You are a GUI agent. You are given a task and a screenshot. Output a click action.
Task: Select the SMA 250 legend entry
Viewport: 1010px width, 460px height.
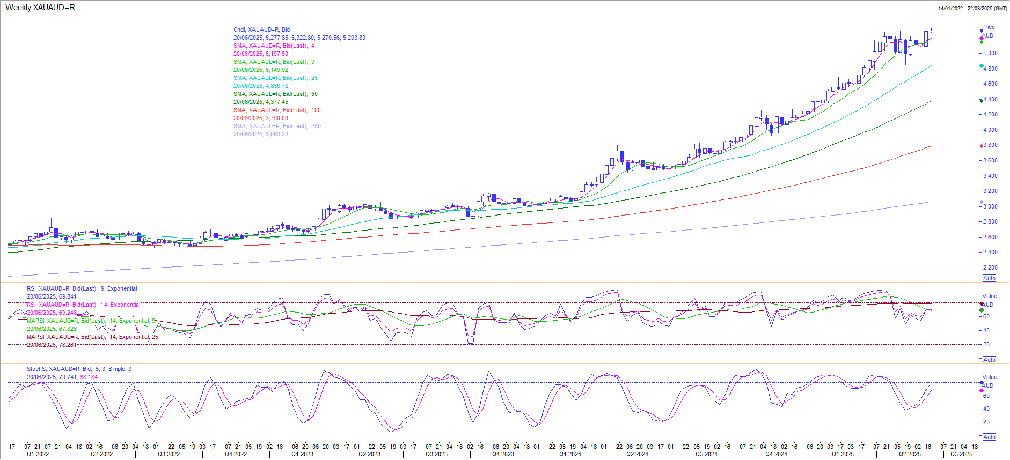pyautogui.click(x=277, y=126)
